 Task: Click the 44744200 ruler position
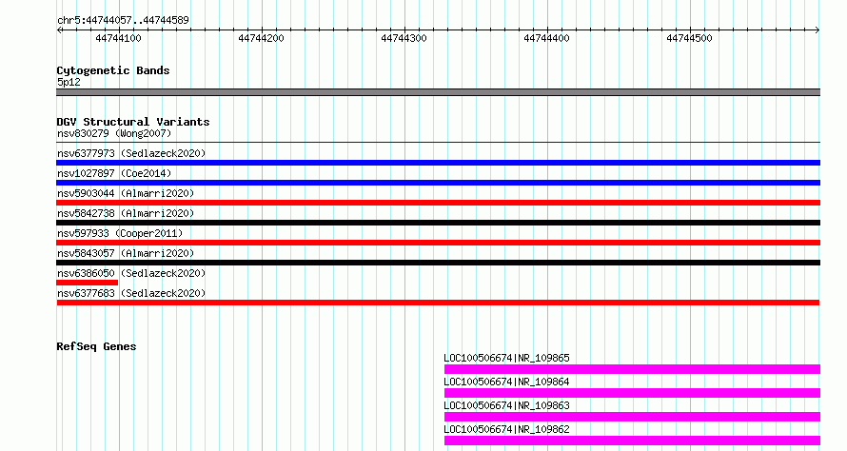261,38
